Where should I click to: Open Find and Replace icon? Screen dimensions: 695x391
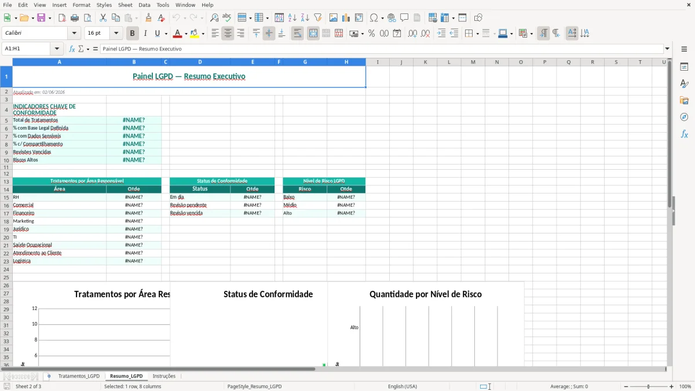click(x=214, y=18)
